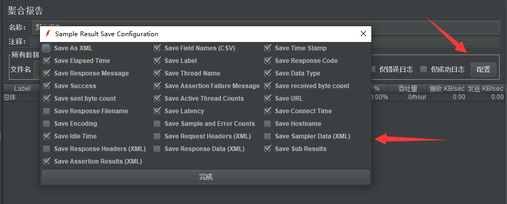Uncheck Save Time Stamp
Image resolution: width=507 pixels, height=204 pixels.
tap(267, 48)
